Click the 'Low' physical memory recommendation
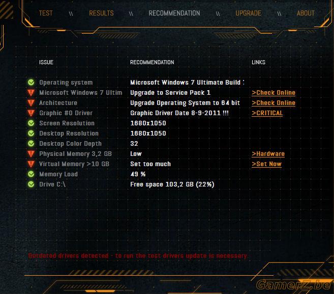 [x=136, y=154]
